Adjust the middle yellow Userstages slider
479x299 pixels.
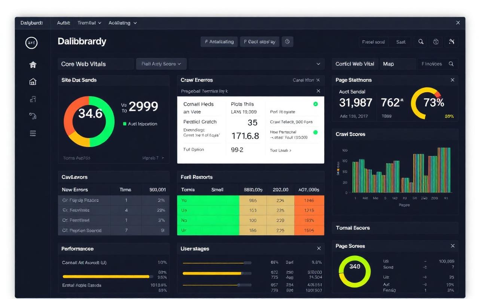[217, 273]
